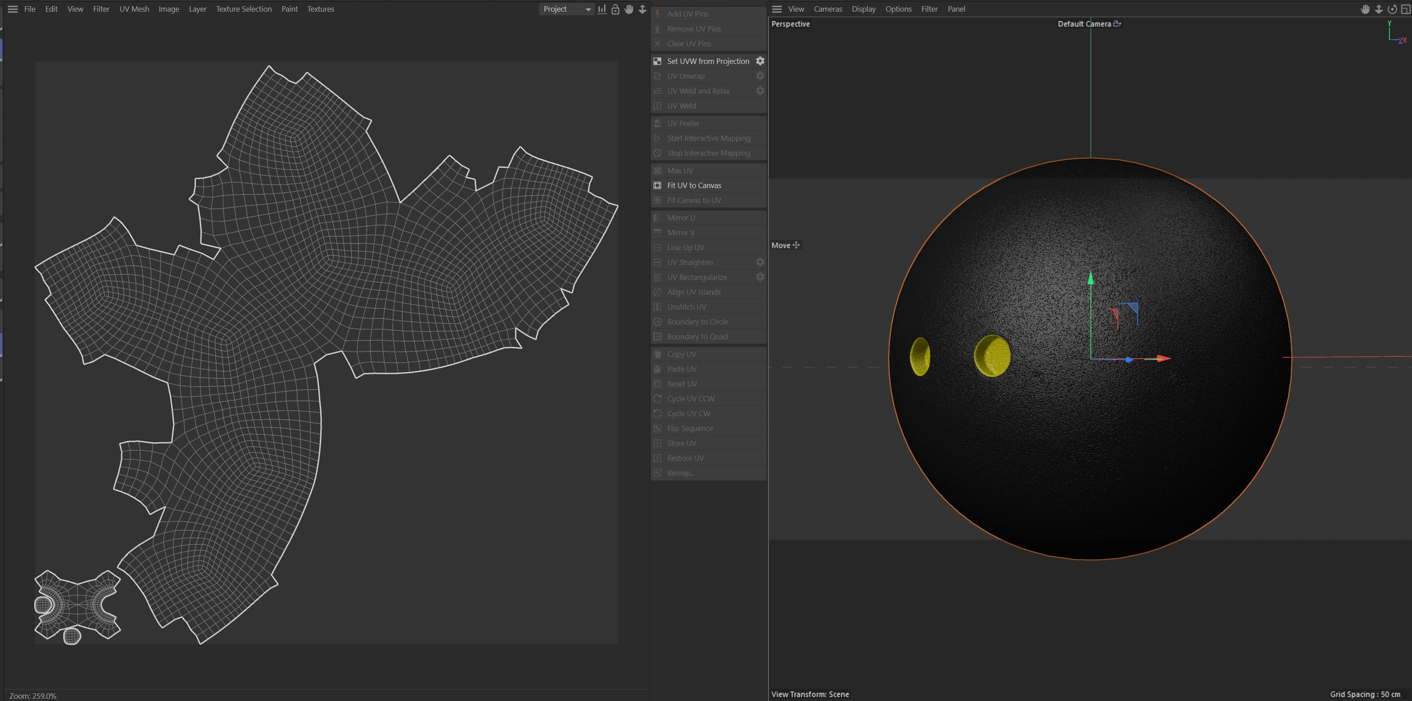This screenshot has width=1412, height=701.
Task: Click the yellow finger hole on the ball
Action: pyautogui.click(x=992, y=356)
